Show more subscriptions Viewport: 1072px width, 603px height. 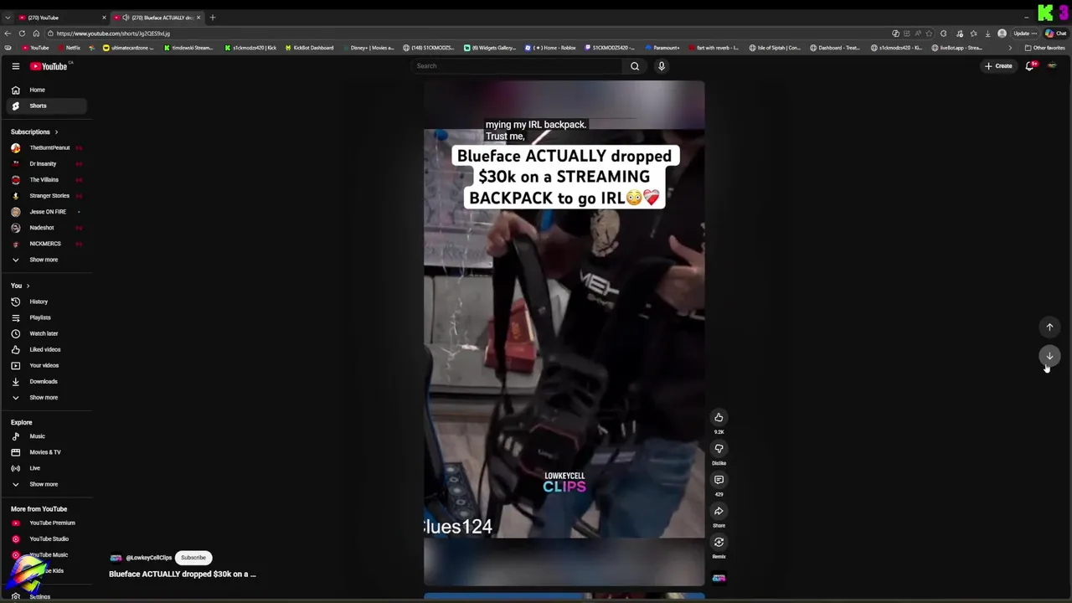click(48, 260)
